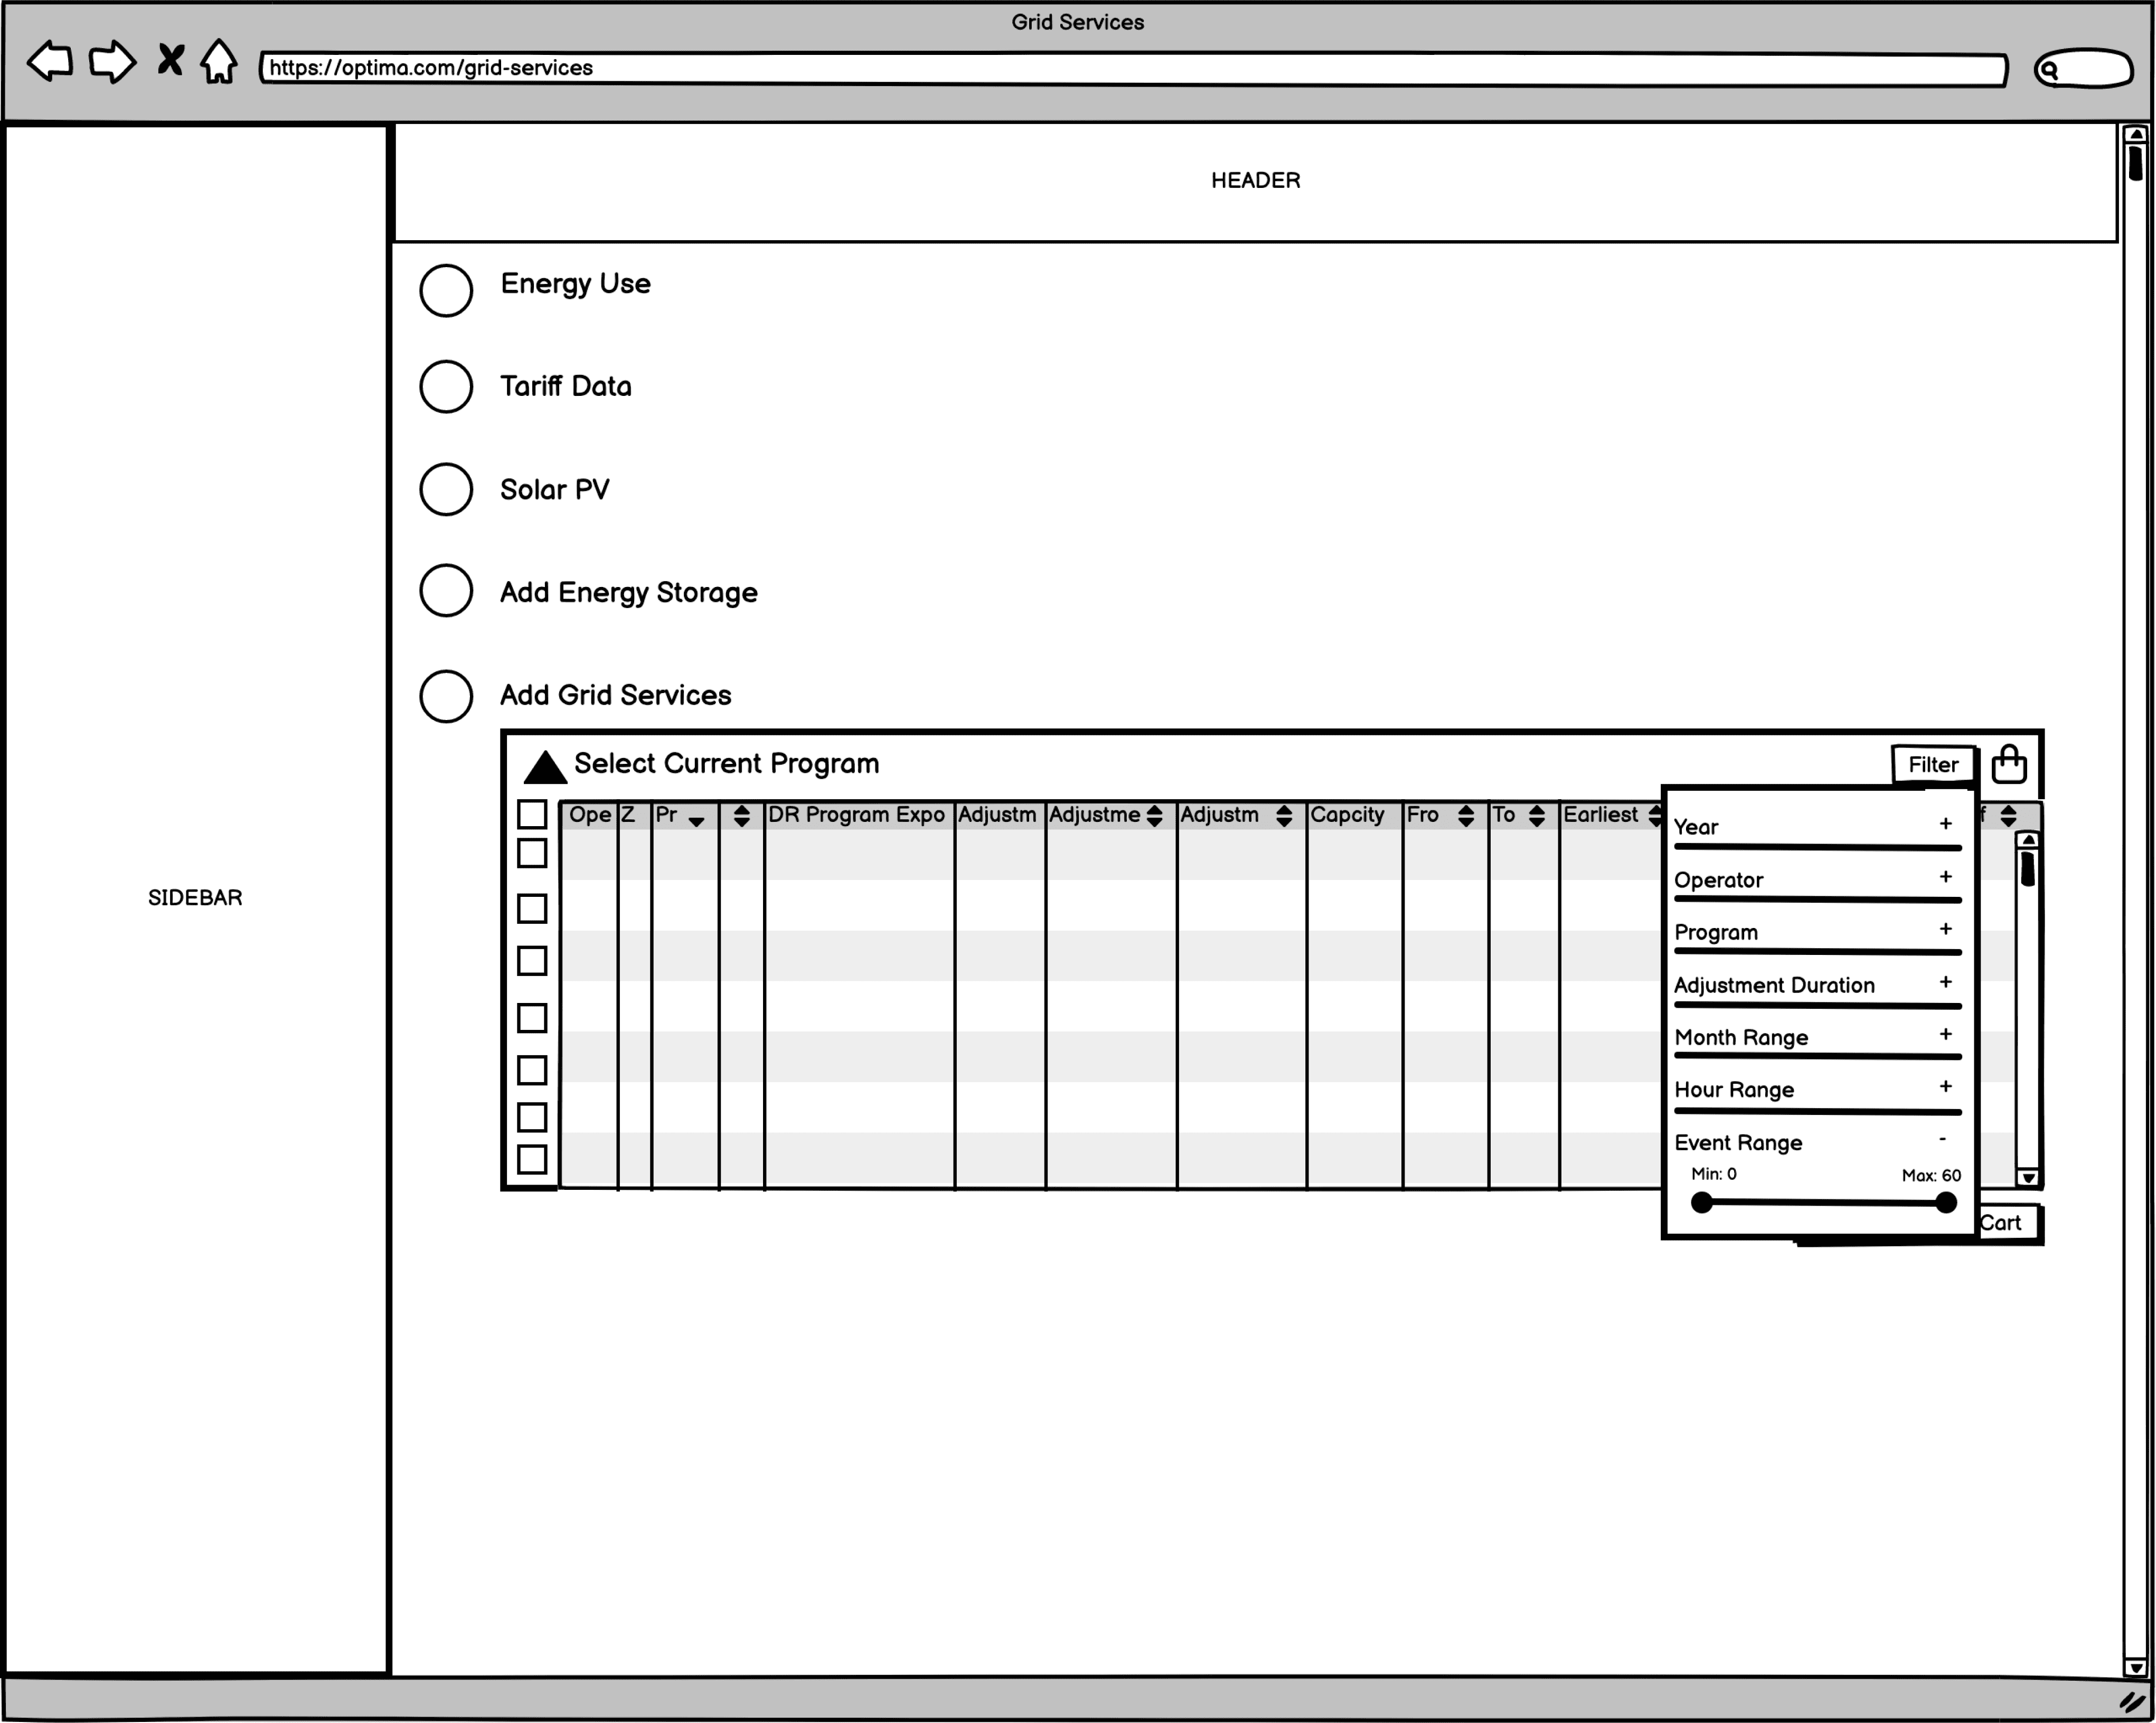Select Add Energy Storage radio button
The image size is (2156, 1723).
click(446, 591)
